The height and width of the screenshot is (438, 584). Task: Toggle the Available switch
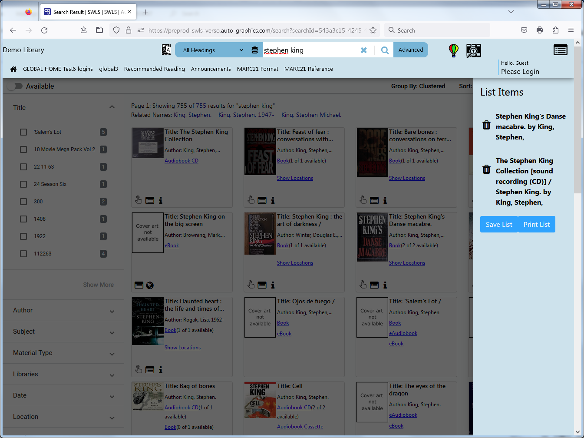tap(15, 86)
